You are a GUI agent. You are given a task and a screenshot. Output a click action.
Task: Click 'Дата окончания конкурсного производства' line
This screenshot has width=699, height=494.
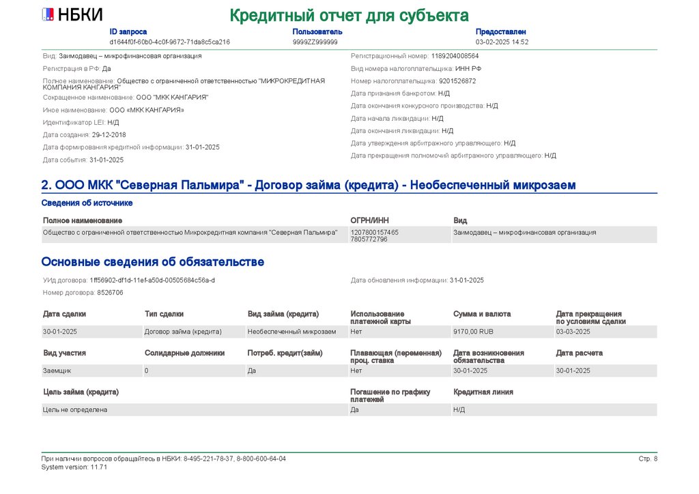425,106
